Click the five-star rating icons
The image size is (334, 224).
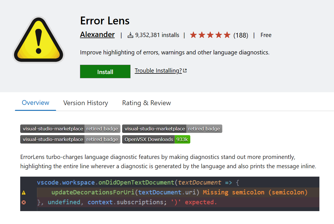coord(210,35)
